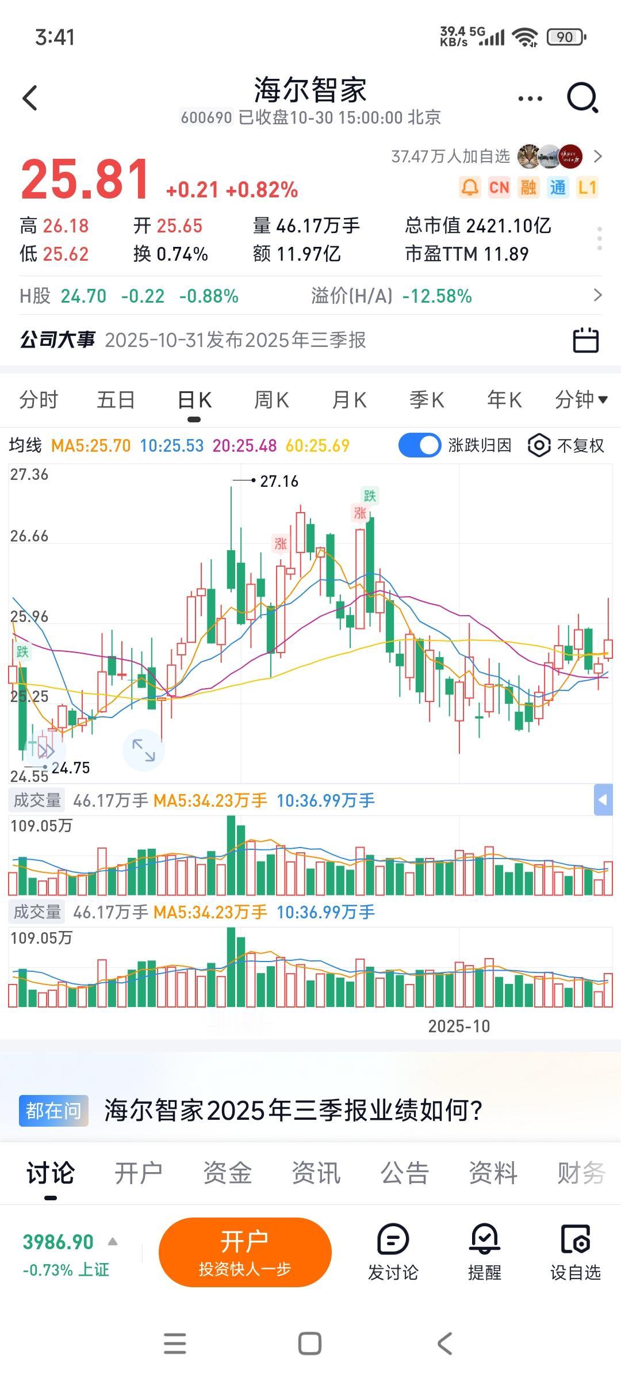Expand the 37.47万人加自选 chevron
This screenshot has width=621, height=1381.
pos(598,157)
